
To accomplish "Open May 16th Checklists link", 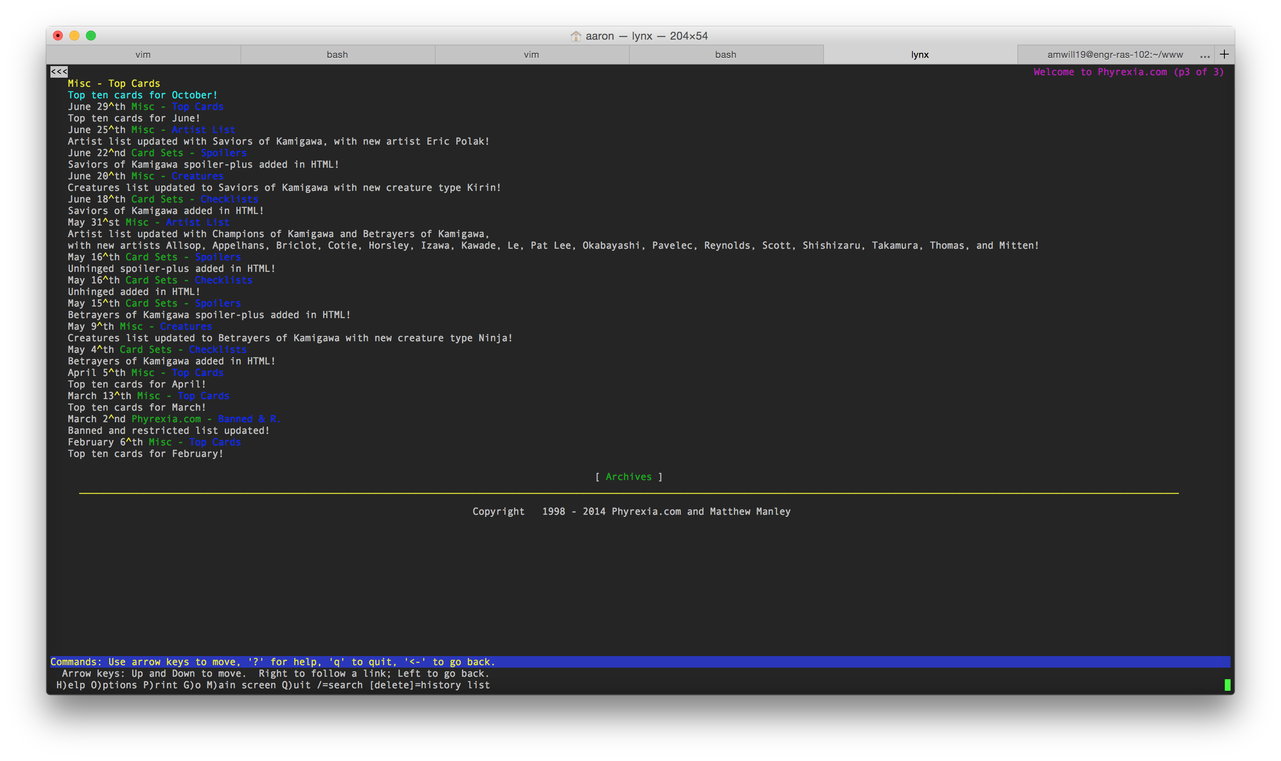I will pos(224,280).
